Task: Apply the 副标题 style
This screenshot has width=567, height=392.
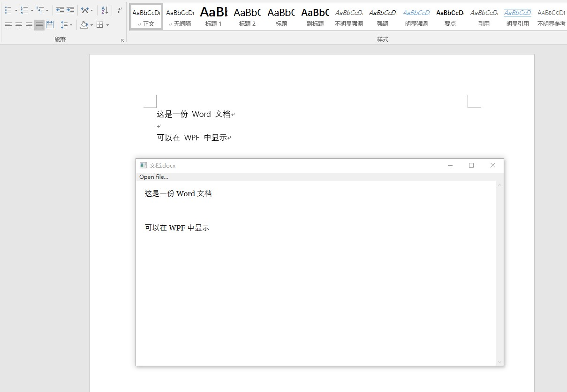Action: [314, 16]
